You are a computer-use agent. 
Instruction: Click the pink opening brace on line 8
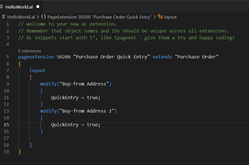31,77
